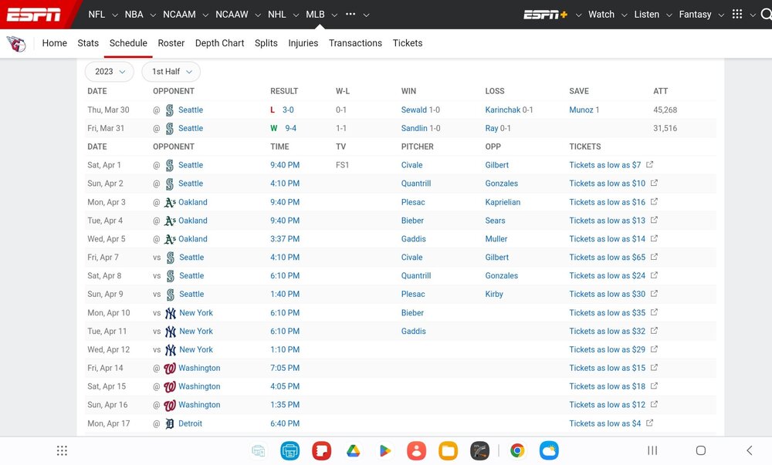Switch to the Depth Chart tab

pyautogui.click(x=219, y=43)
